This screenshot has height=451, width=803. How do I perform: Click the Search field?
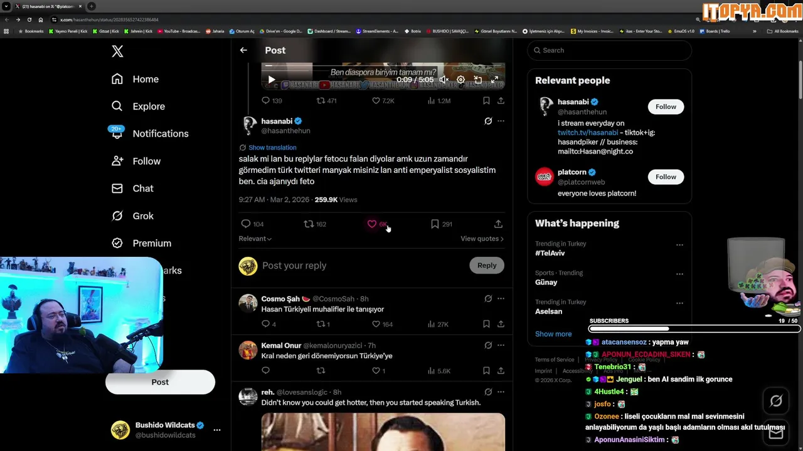tap(609, 50)
